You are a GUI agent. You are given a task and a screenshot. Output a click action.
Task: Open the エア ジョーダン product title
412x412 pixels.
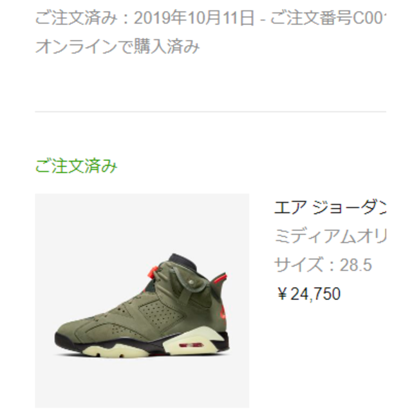tap(330, 207)
